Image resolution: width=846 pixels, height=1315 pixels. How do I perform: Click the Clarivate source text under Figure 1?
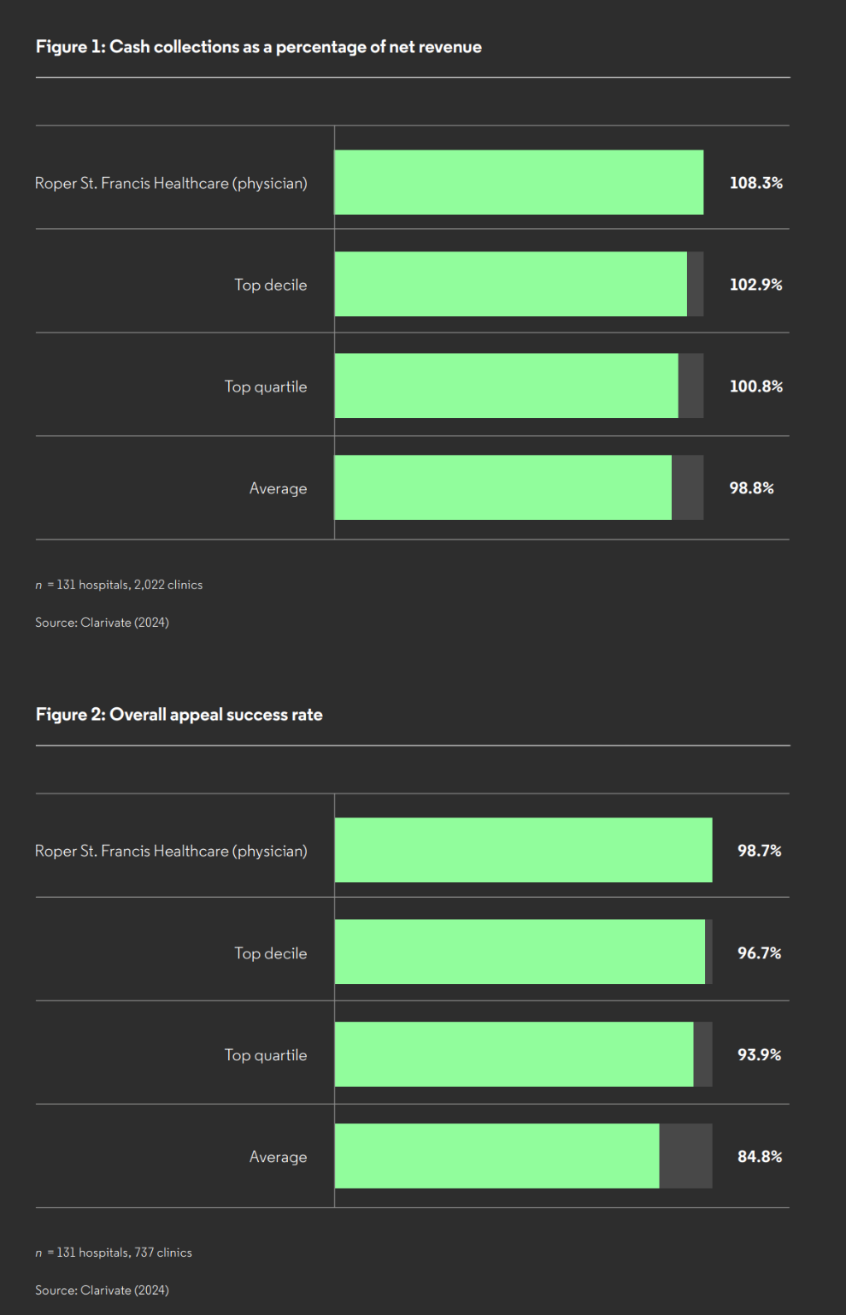click(102, 622)
